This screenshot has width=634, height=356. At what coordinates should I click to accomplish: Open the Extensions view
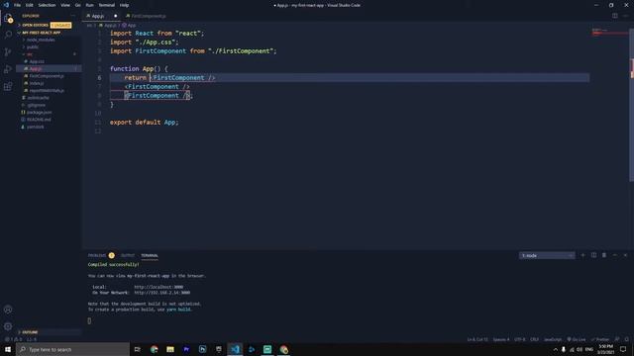(x=8, y=86)
